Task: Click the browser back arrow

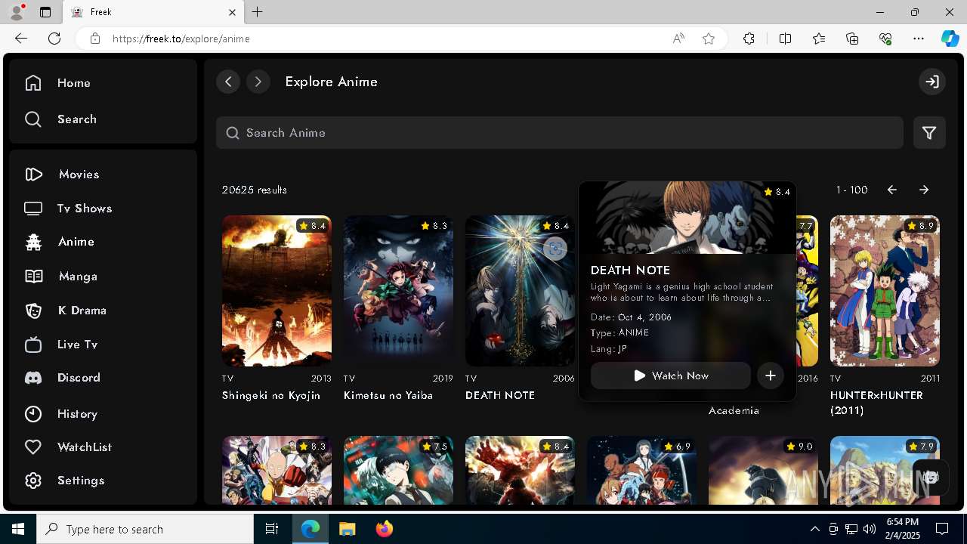Action: (x=21, y=39)
